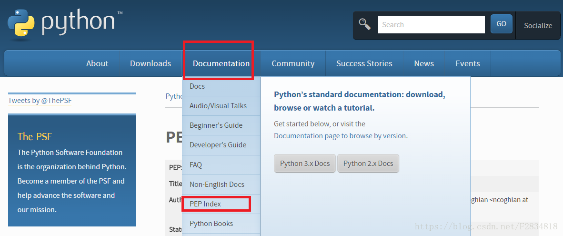Image resolution: width=563 pixels, height=236 pixels.
Task: Select Non-English Docs menu entry
Action: tap(221, 185)
